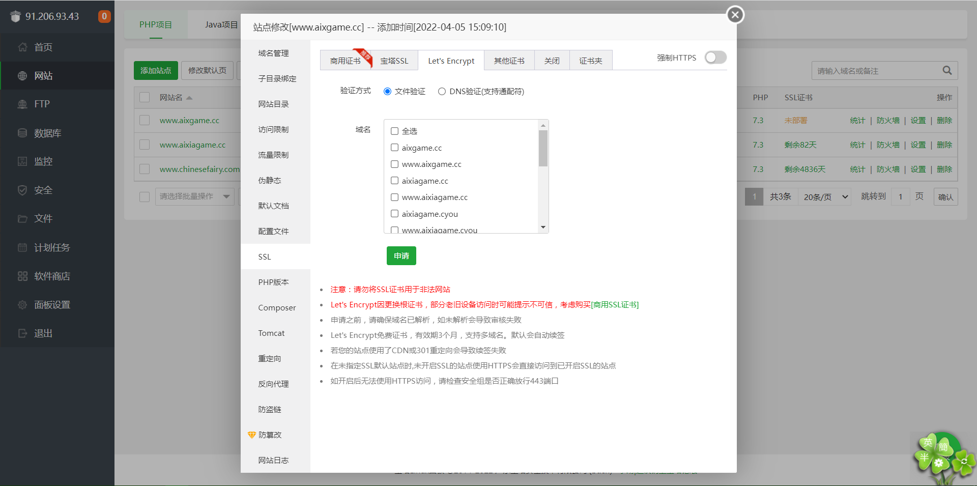Click 设置 for the 未部署 row
The width and height of the screenshot is (977, 486).
click(918, 120)
